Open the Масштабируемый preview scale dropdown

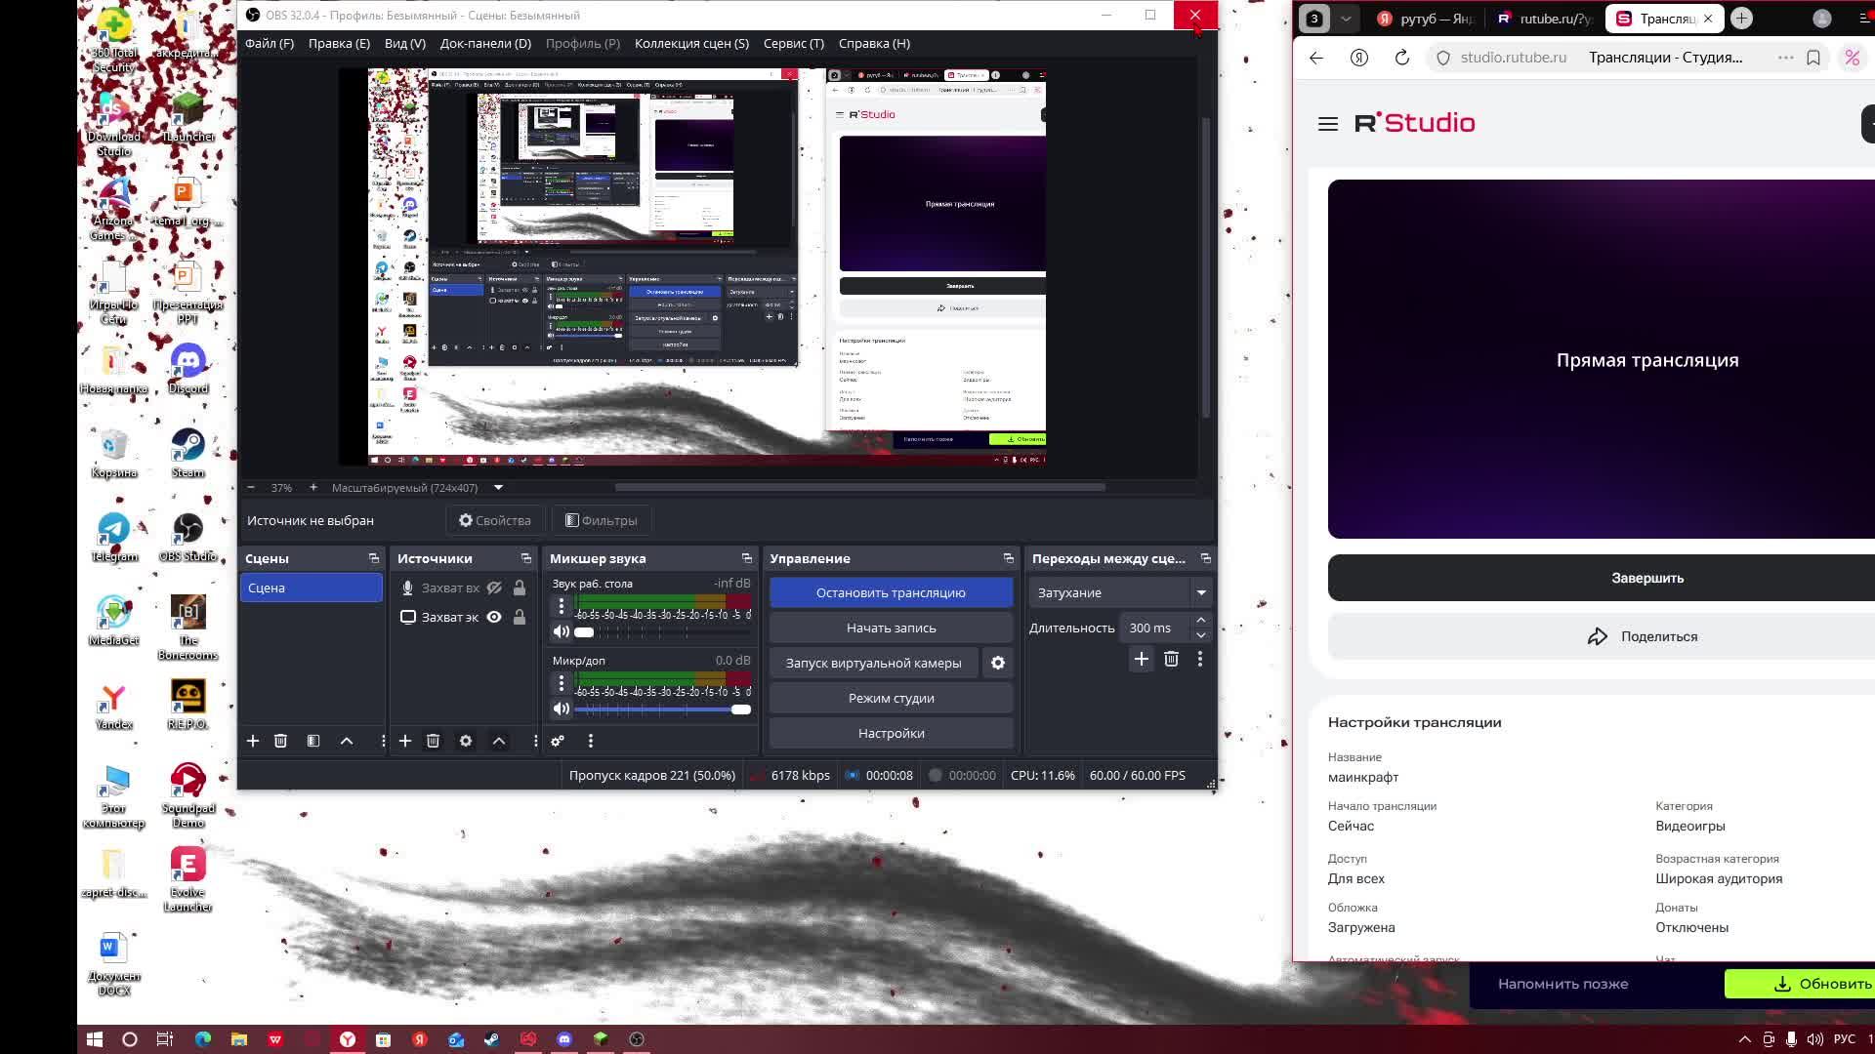tap(498, 488)
